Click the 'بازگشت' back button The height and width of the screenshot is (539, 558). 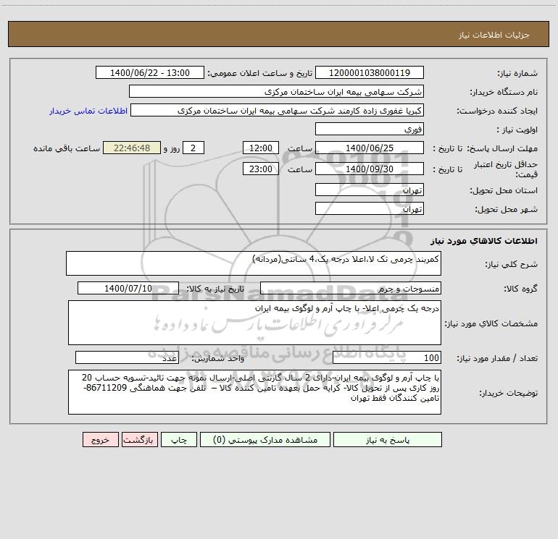(x=139, y=440)
